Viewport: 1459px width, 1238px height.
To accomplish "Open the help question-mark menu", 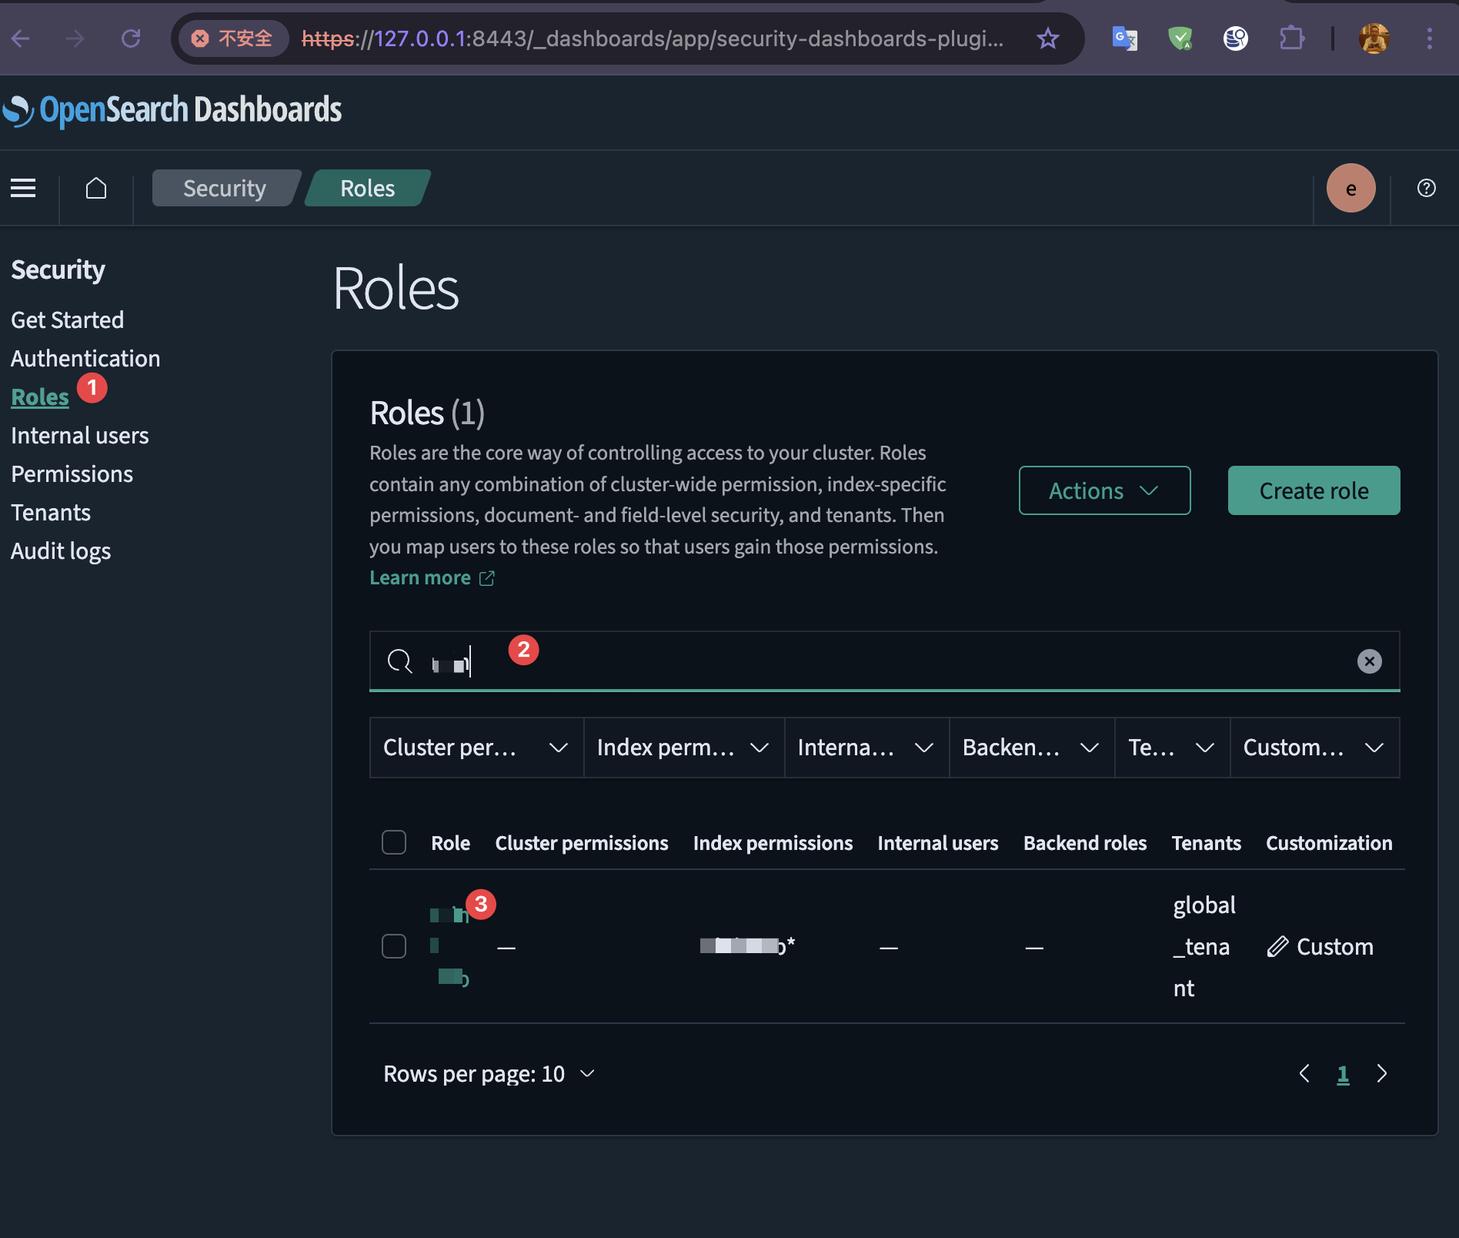I will (1426, 188).
